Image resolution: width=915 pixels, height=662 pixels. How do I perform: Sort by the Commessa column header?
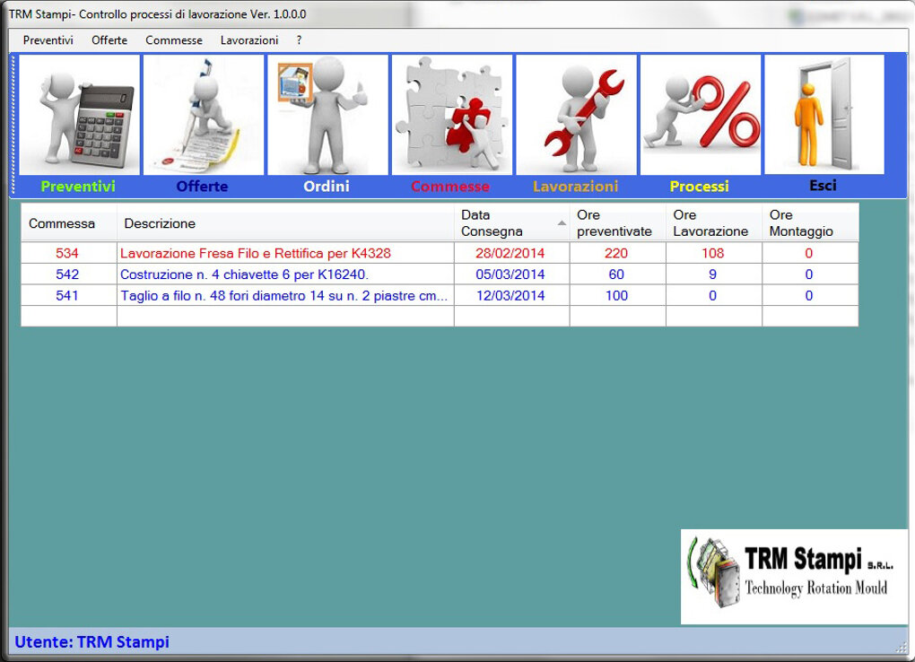pyautogui.click(x=69, y=223)
